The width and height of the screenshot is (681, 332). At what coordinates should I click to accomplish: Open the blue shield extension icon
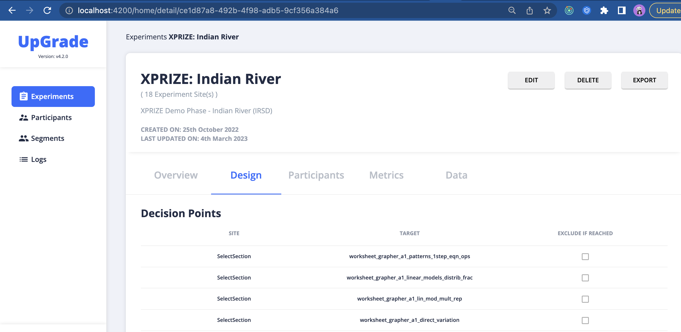[x=587, y=10]
